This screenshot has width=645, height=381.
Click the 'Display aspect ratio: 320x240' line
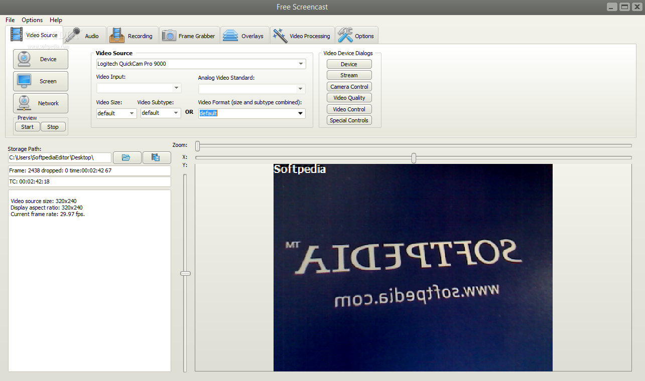click(x=47, y=208)
